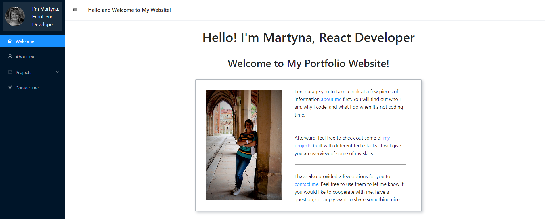Image resolution: width=545 pixels, height=219 pixels.
Task: Click the contacts icon beside Contact me
Action: tap(10, 87)
